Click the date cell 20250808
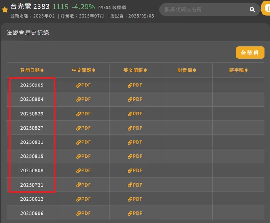The height and width of the screenshot is (223, 270). tap(32, 170)
